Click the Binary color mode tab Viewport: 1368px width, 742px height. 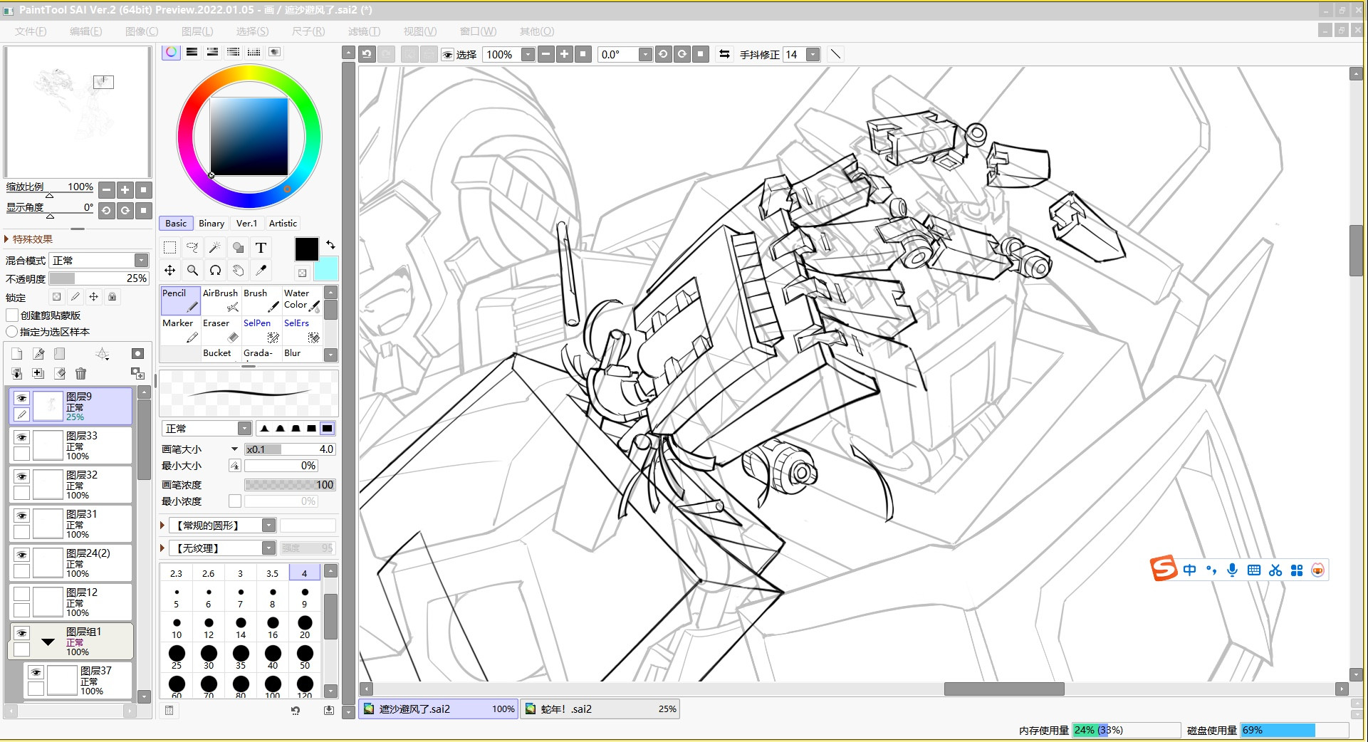pos(212,224)
